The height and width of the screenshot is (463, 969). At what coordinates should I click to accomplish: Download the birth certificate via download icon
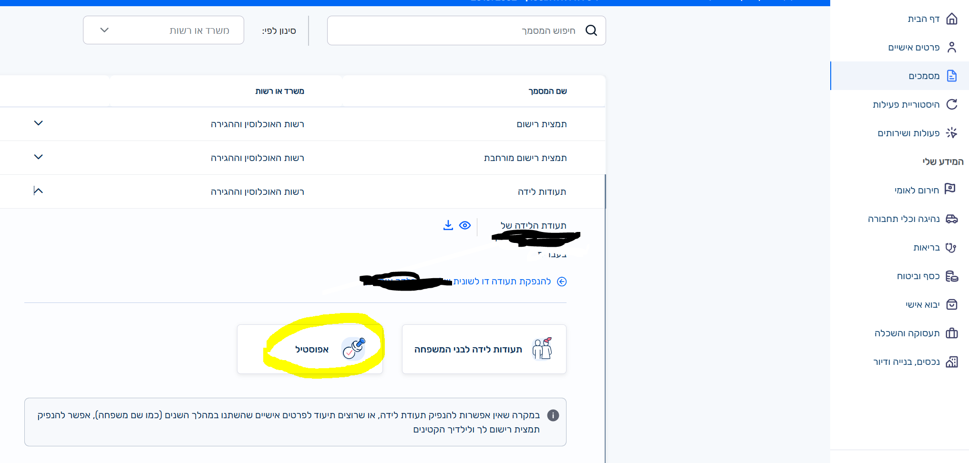click(448, 225)
